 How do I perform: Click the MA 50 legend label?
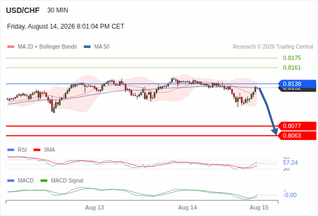[102, 47]
